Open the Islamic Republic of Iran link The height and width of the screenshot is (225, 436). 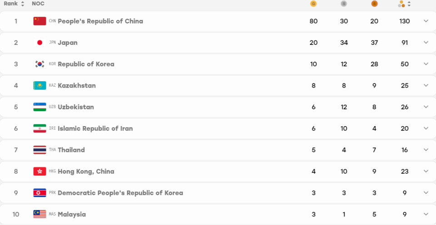[x=95, y=128]
